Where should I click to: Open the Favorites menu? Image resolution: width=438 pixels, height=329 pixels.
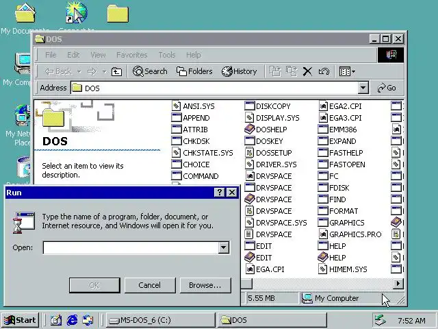click(132, 55)
